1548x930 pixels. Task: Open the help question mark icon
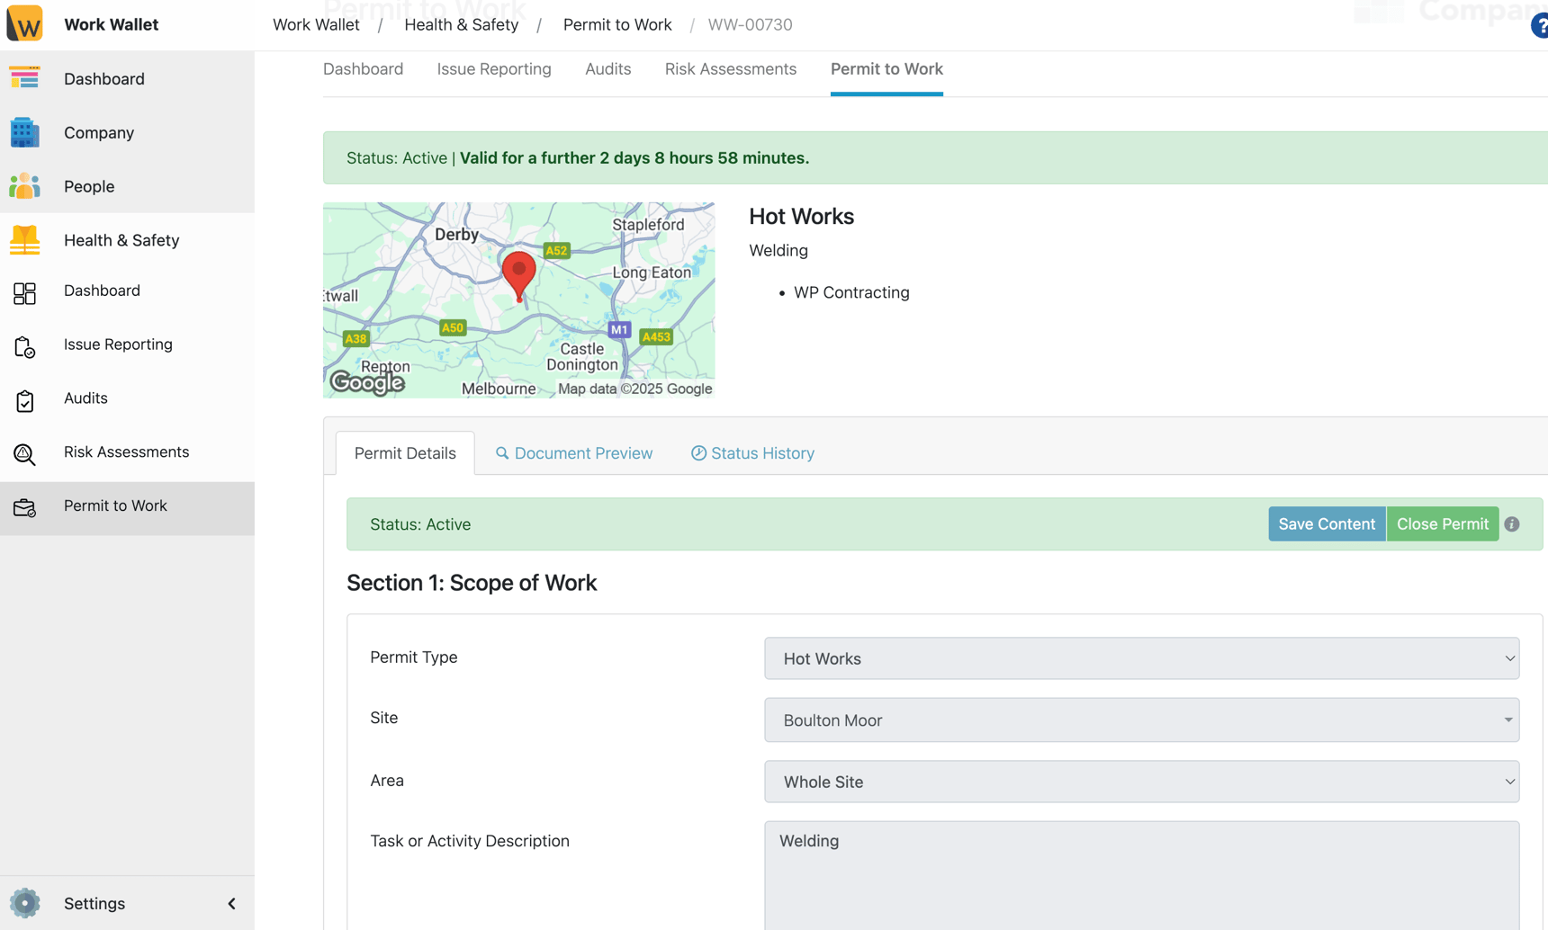click(1541, 25)
